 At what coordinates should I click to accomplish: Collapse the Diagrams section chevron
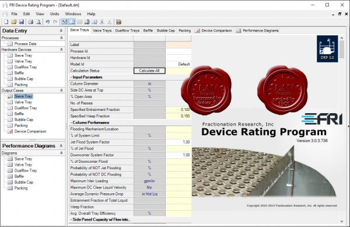pyautogui.click(x=61, y=153)
